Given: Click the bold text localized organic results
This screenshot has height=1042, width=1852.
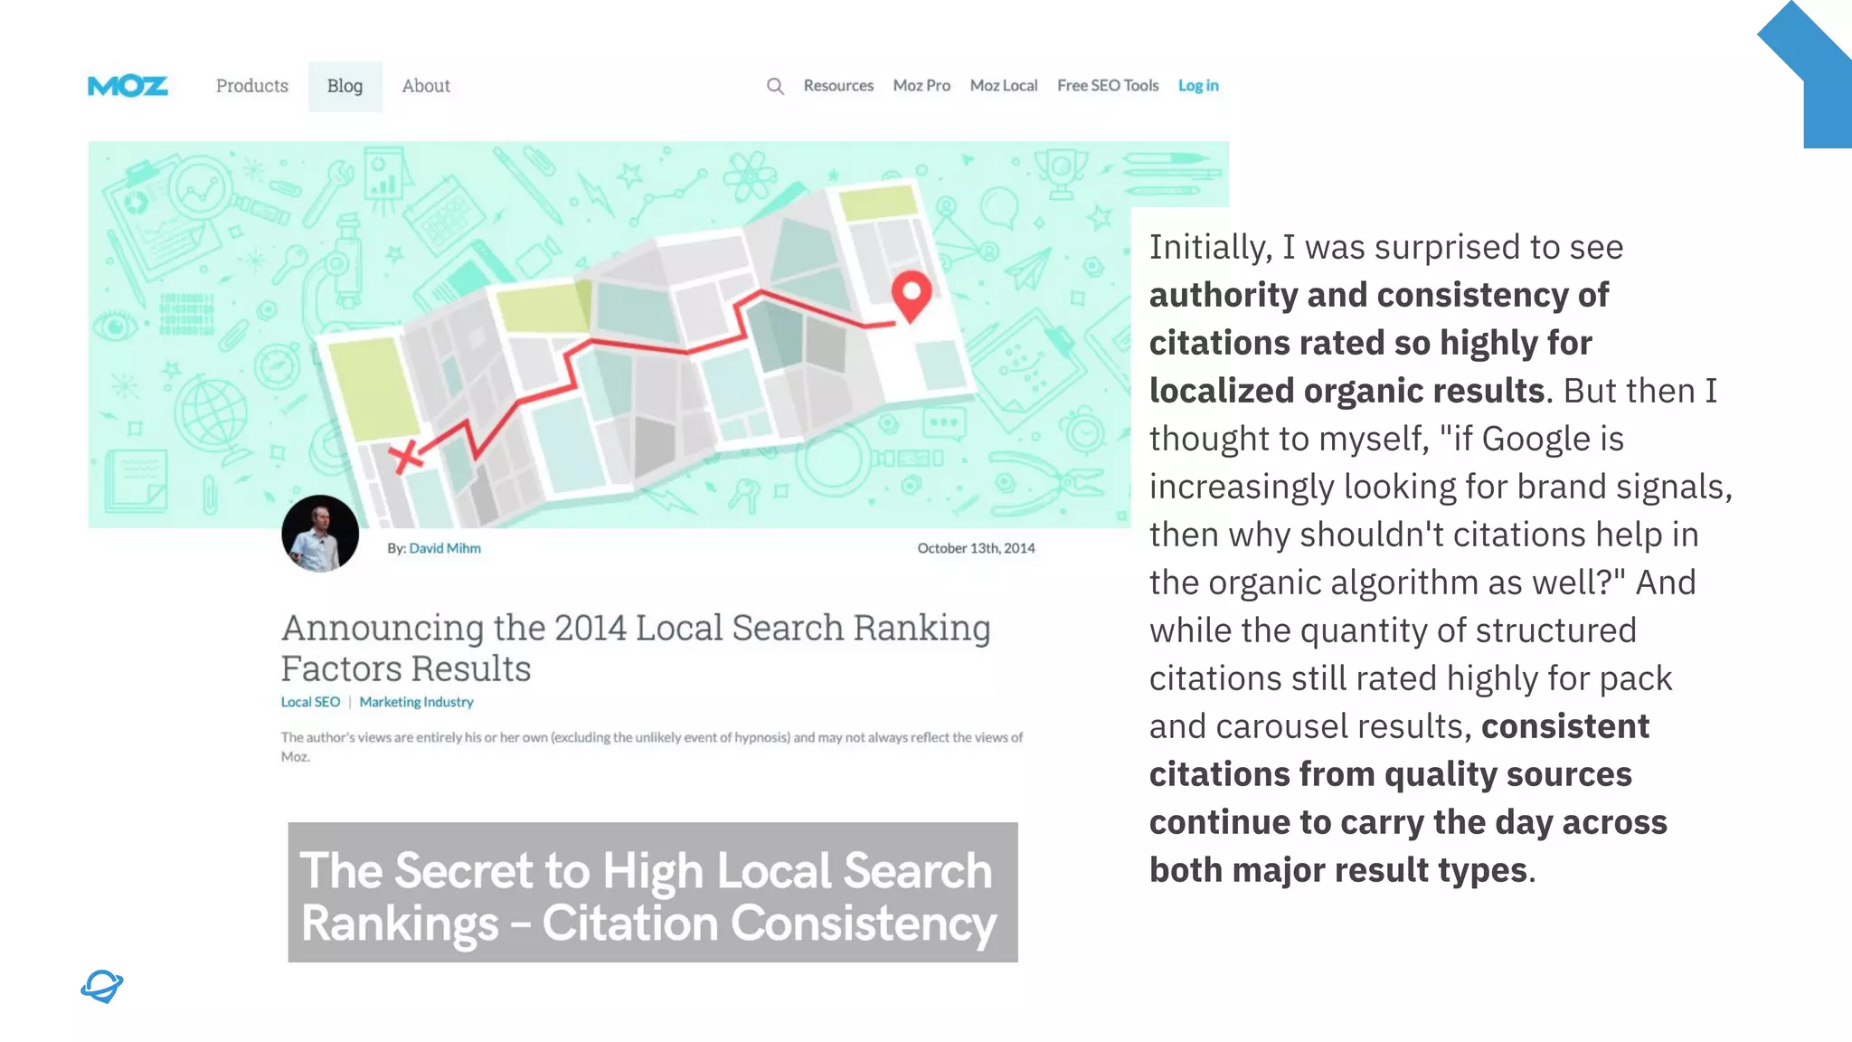Looking at the screenshot, I should [1346, 391].
